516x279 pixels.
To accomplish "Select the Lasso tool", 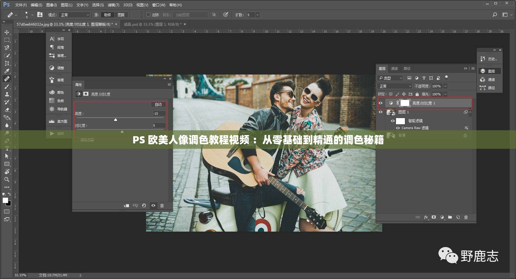I will coord(7,48).
